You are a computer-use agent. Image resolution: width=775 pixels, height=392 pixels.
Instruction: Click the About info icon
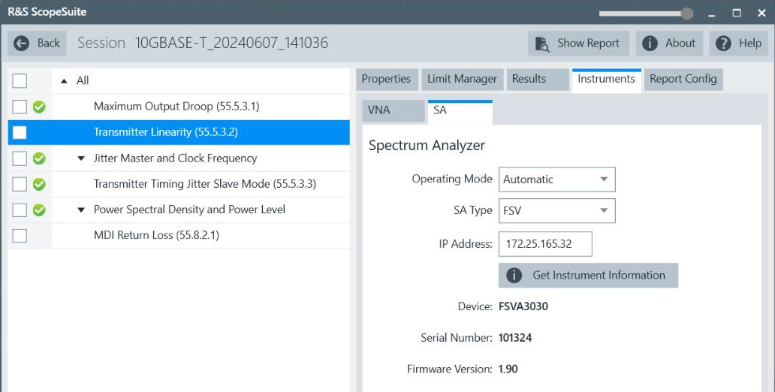650,44
